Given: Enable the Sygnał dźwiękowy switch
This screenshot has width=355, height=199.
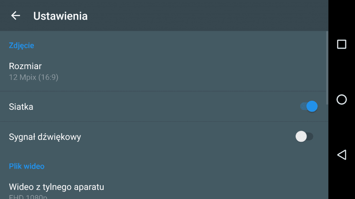Looking at the screenshot, I should pyautogui.click(x=304, y=137).
